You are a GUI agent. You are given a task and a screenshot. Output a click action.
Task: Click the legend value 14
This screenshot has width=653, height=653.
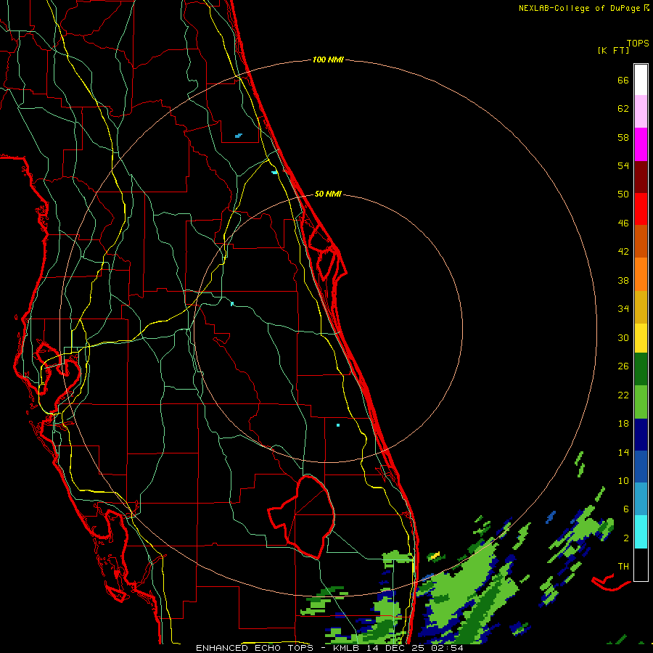pyautogui.click(x=623, y=452)
